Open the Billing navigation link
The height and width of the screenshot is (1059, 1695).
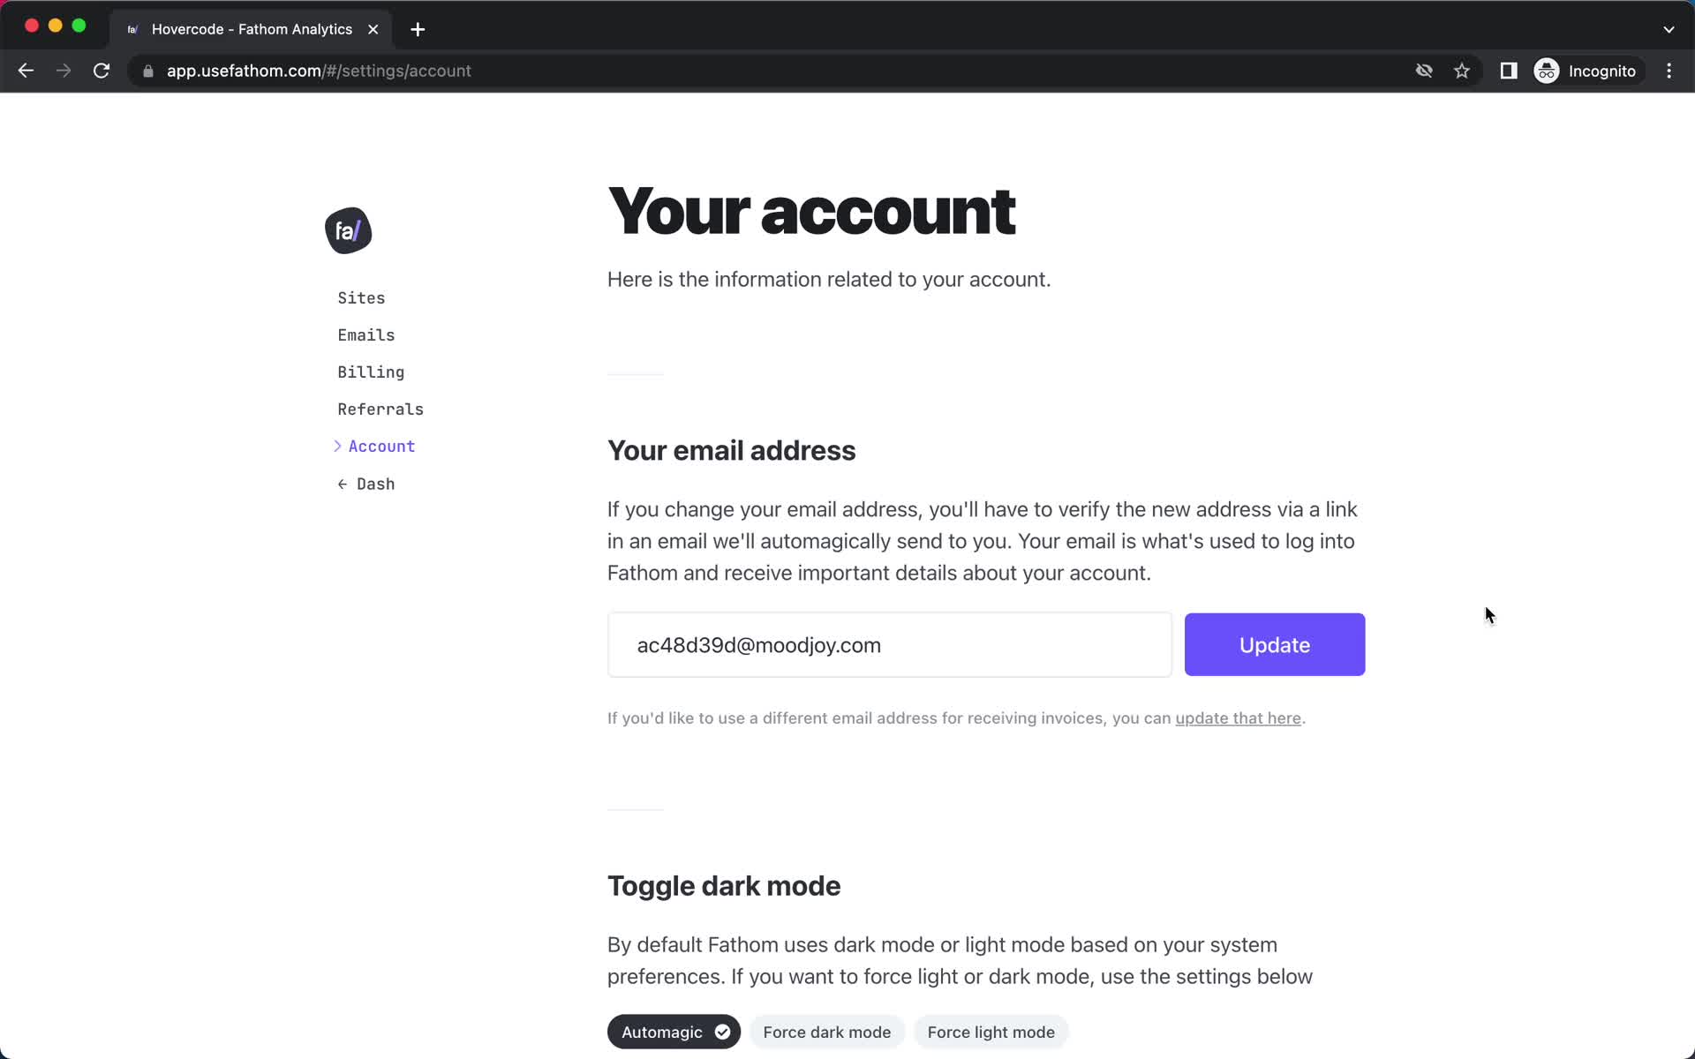[371, 372]
